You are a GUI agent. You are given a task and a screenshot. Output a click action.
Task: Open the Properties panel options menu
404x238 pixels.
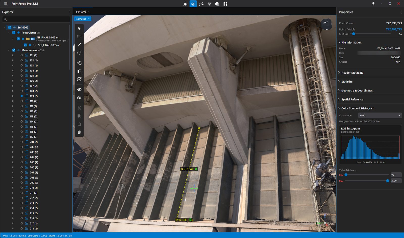[x=401, y=12]
